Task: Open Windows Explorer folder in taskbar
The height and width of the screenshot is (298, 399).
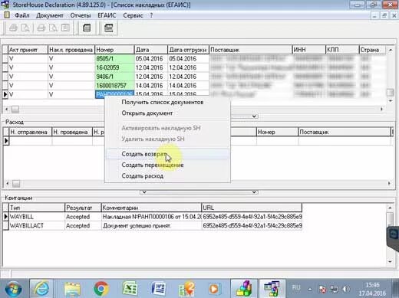Action: tap(72, 289)
